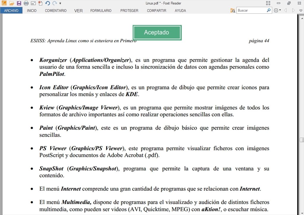Screen dimensions: 304x215
Task: Select the PROTEGER ribbon tab
Action: tap(129, 11)
